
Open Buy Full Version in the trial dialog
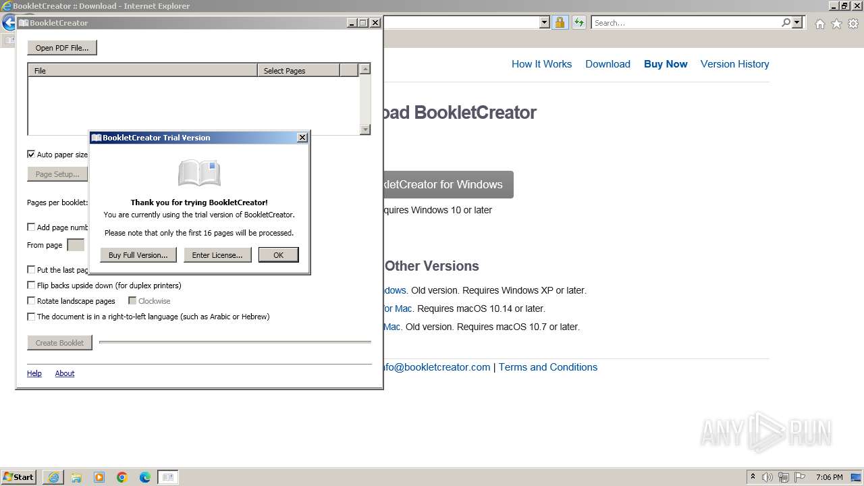point(138,255)
